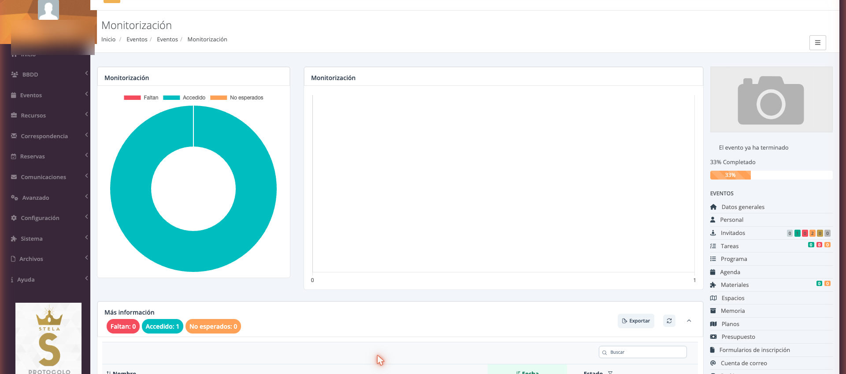
Task: Expand the Correspondencia sidebar menu
Action: (x=48, y=136)
